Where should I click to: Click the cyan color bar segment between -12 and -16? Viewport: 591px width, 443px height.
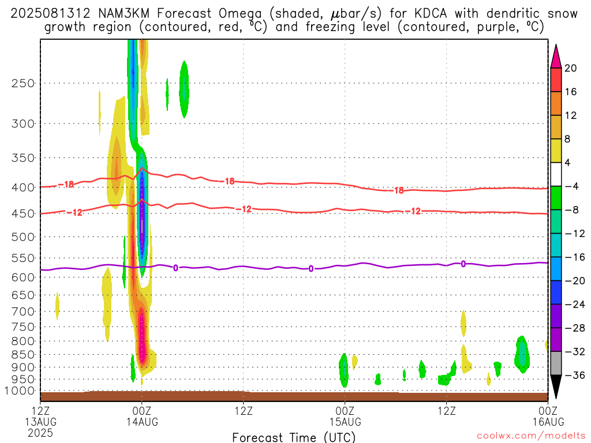coord(556,245)
